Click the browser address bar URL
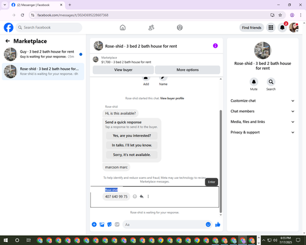306x245 pixels. point(73,15)
